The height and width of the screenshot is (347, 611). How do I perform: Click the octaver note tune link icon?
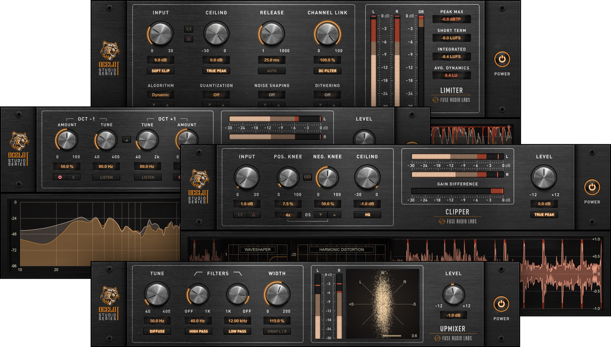(x=127, y=140)
